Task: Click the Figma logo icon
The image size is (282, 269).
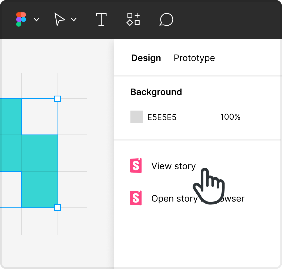Action: pyautogui.click(x=20, y=19)
